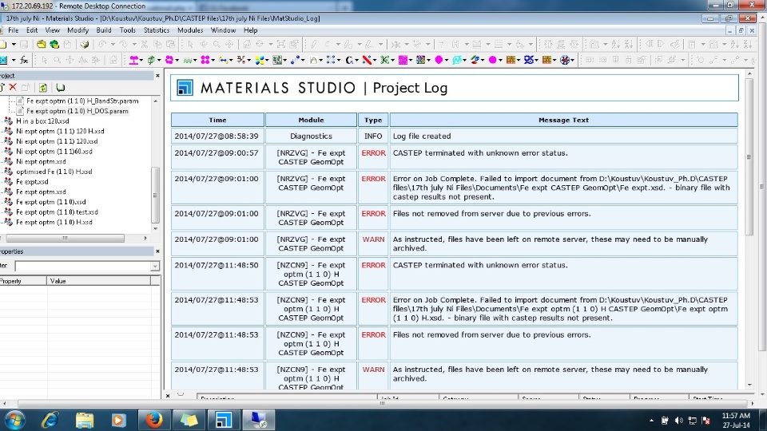
Task: Click the blue dots lattice module icon
Action: click(331, 60)
